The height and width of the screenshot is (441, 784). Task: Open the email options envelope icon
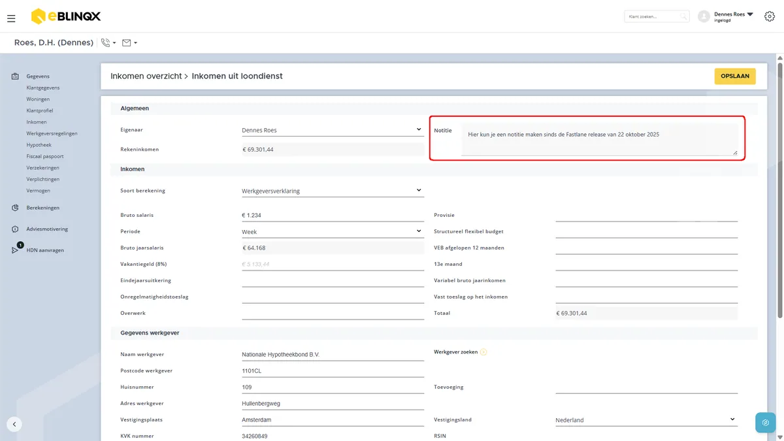(127, 42)
